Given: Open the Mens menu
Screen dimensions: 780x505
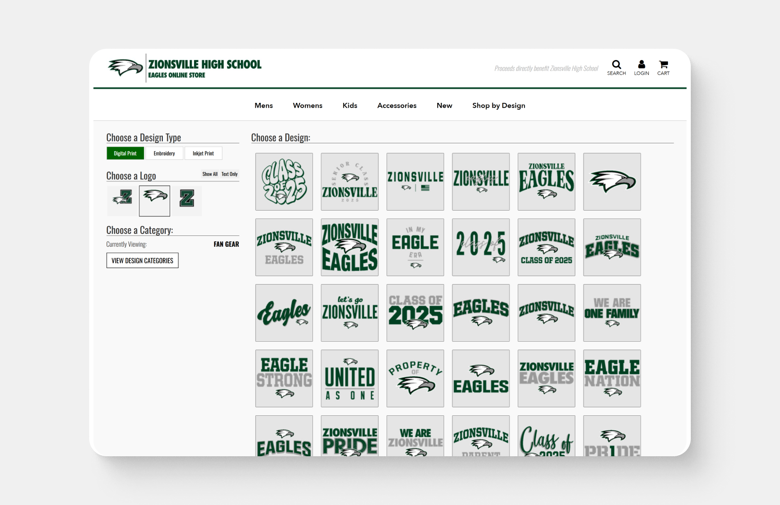Looking at the screenshot, I should [264, 105].
